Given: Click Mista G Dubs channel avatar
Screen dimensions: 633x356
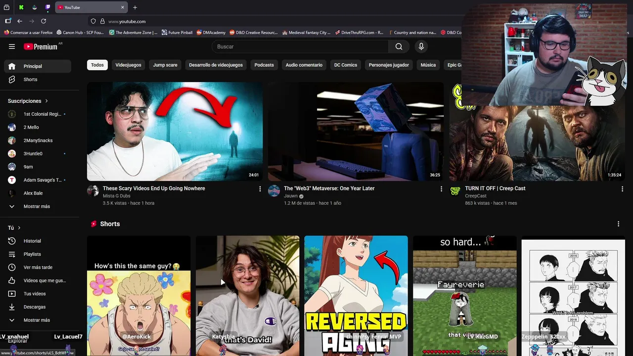Looking at the screenshot, I should (93, 191).
